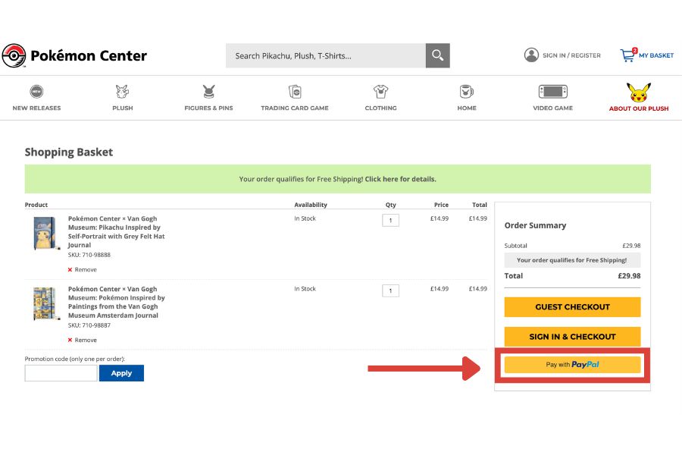Click the Pikachu journal product thumbnail
The height and width of the screenshot is (455, 682).
(x=45, y=233)
